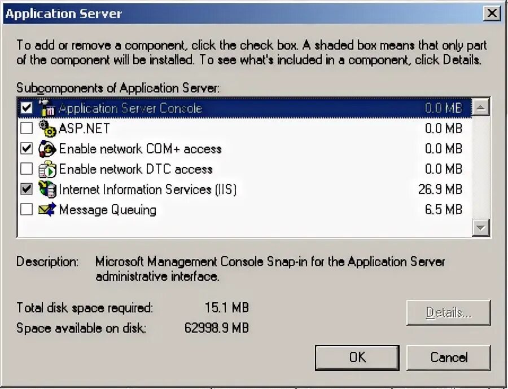Select the Message Queuing list entry
Screen dimensions: 508x389
tap(244, 210)
